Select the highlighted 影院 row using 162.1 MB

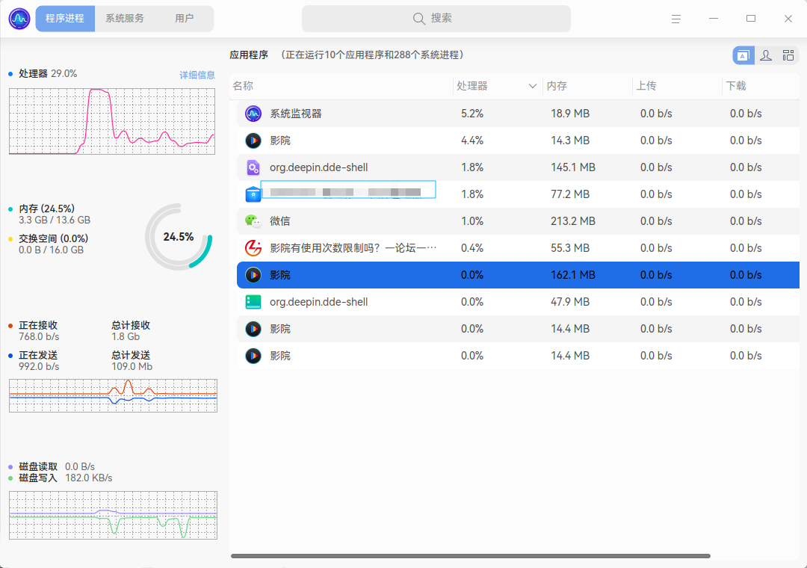point(518,275)
